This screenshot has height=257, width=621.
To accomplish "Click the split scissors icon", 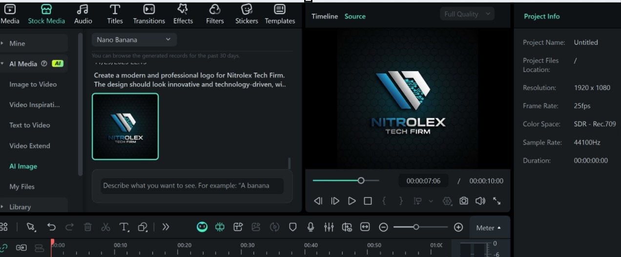I will 105,227.
